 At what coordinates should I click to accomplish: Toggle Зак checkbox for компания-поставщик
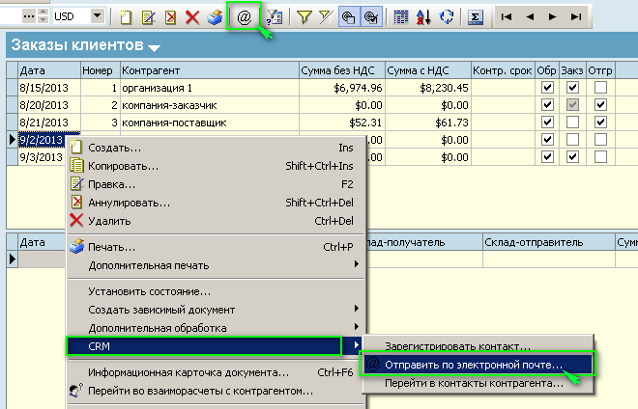point(572,123)
